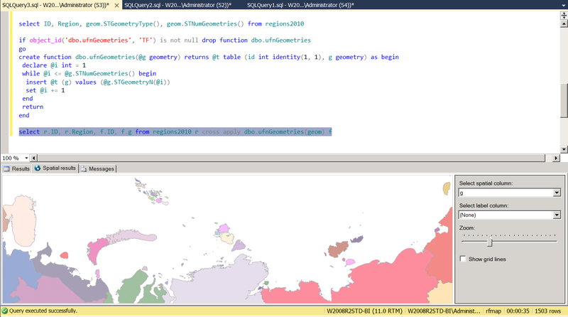Open the document tab list dropdown arrow
This screenshot has width=568, height=317.
coord(563,5)
